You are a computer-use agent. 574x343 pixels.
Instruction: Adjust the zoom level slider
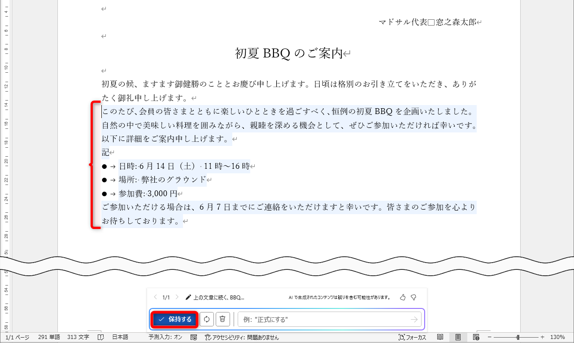coord(518,337)
